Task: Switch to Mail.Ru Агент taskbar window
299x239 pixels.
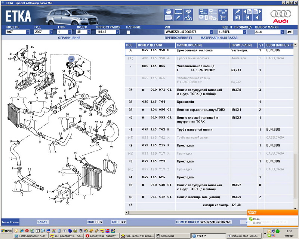Action: pos(138,236)
